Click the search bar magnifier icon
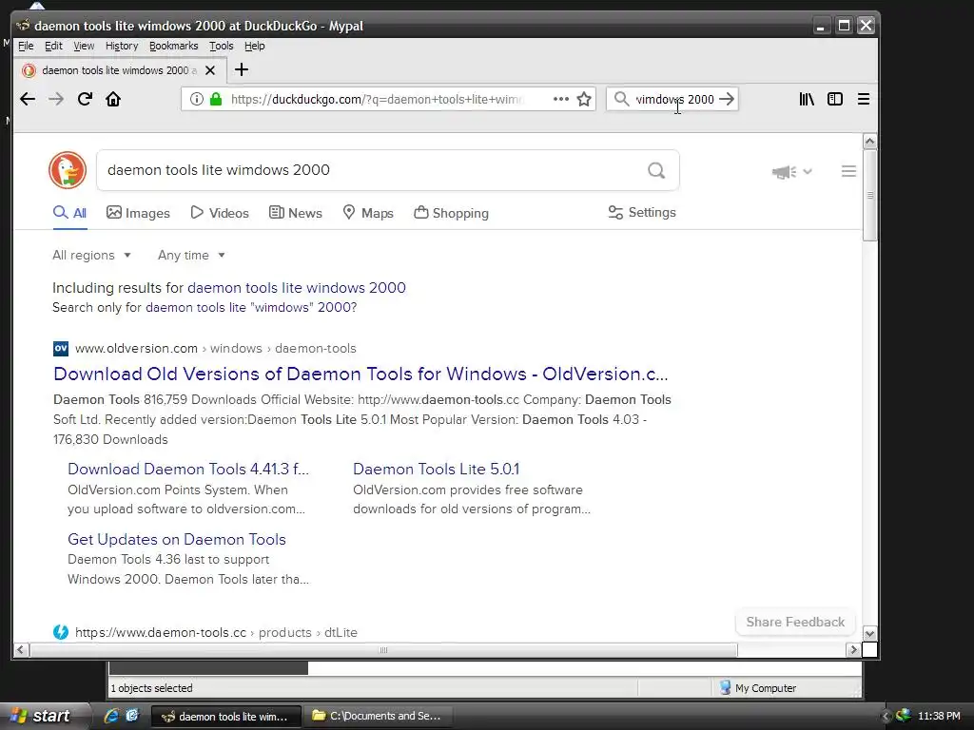974x730 pixels. 621,99
